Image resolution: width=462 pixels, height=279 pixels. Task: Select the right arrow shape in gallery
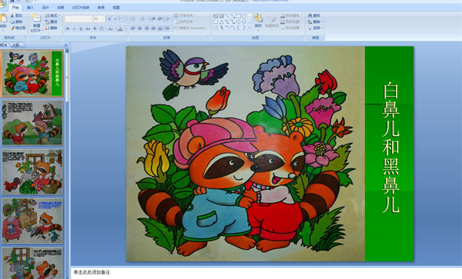click(x=239, y=22)
